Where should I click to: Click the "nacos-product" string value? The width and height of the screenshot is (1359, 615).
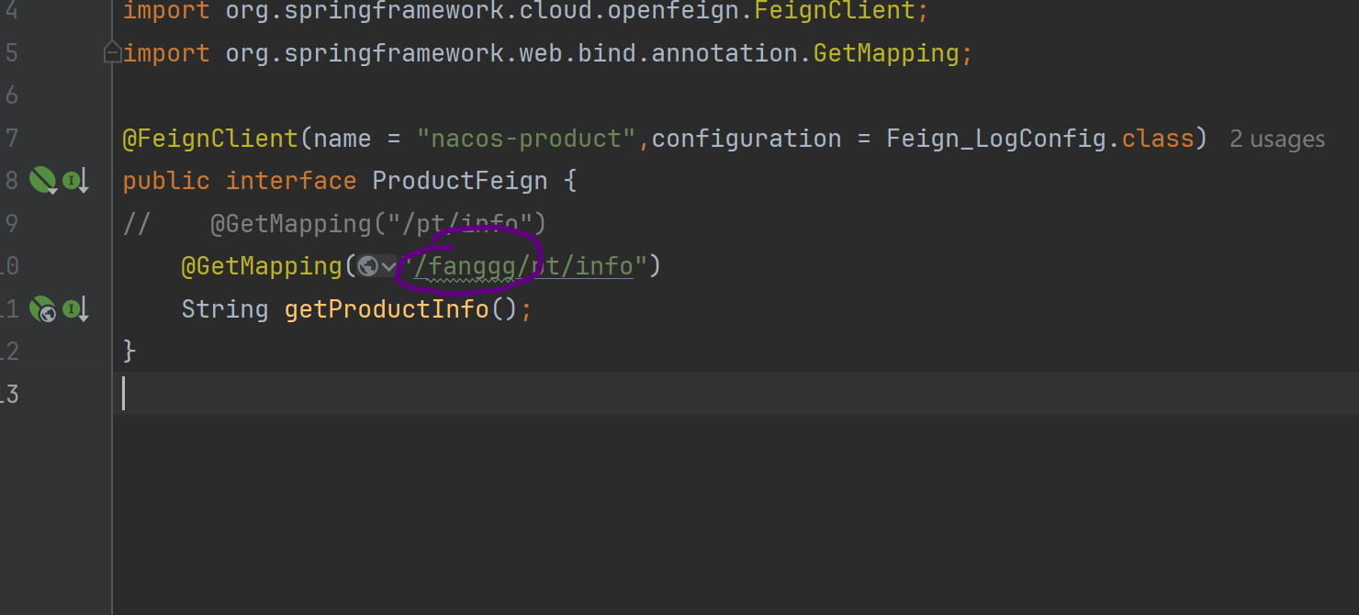[x=527, y=139]
